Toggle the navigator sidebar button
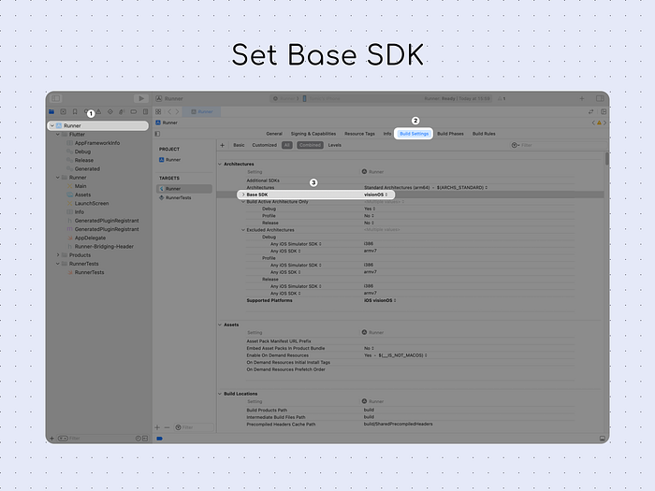The image size is (655, 491). click(55, 98)
